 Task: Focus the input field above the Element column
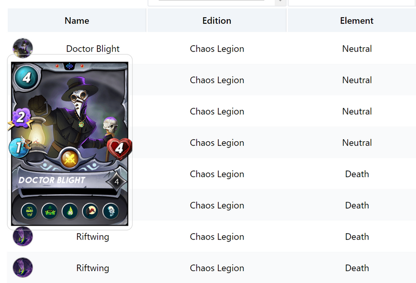(352, 2)
